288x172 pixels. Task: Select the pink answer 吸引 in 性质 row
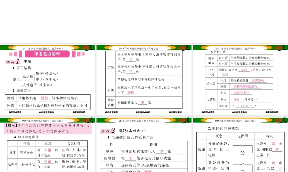point(44,98)
